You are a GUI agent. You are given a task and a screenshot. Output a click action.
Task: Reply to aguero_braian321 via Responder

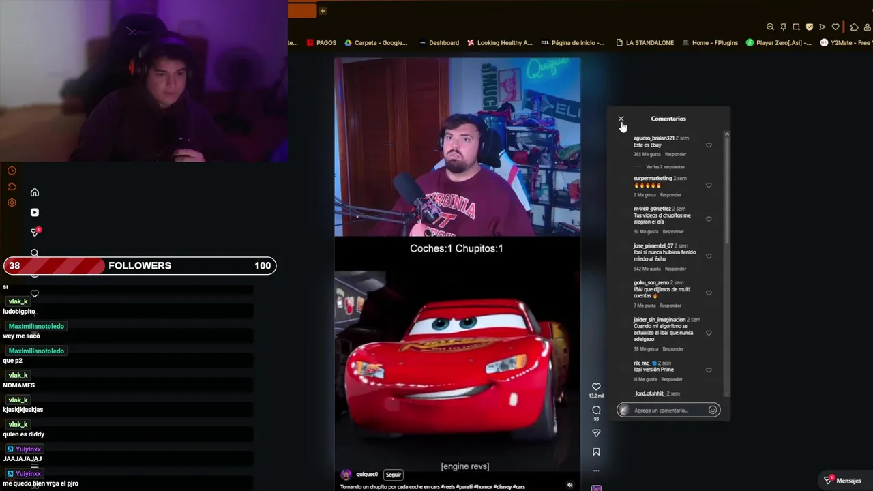(675, 155)
